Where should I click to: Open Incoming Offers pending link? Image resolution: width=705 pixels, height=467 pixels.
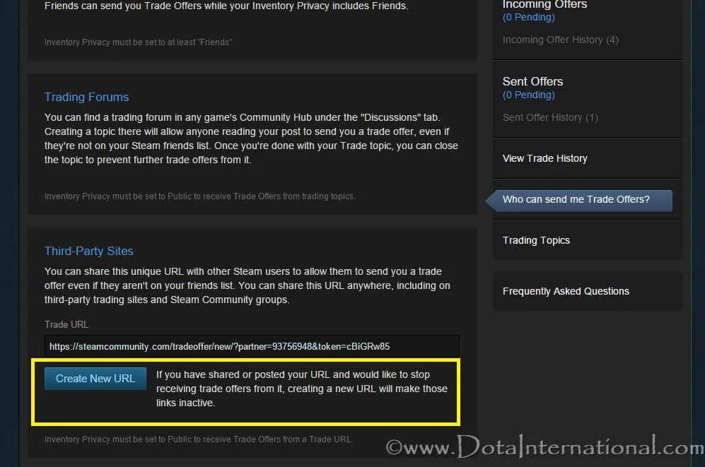click(528, 17)
